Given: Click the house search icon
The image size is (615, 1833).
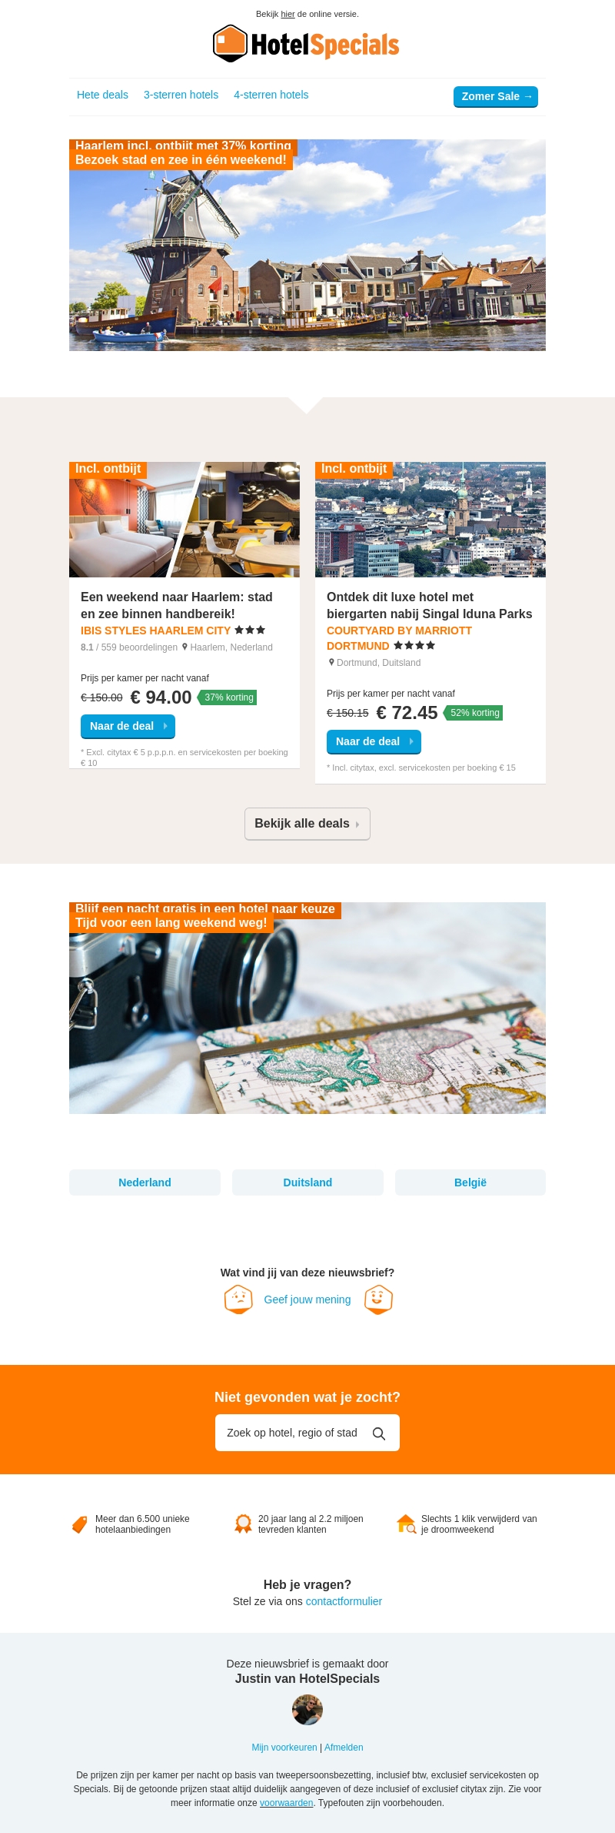Looking at the screenshot, I should tap(406, 1524).
